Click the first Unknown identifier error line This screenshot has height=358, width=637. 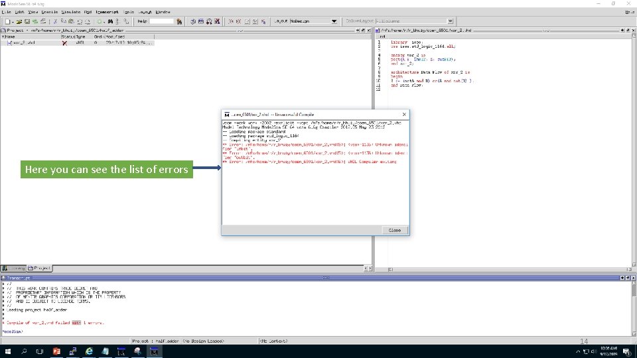(x=315, y=147)
